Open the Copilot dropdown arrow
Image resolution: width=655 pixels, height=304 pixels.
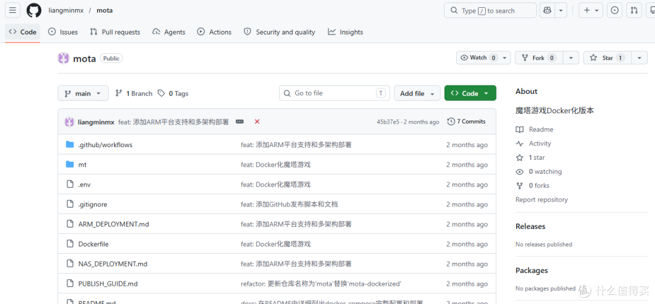[560, 10]
